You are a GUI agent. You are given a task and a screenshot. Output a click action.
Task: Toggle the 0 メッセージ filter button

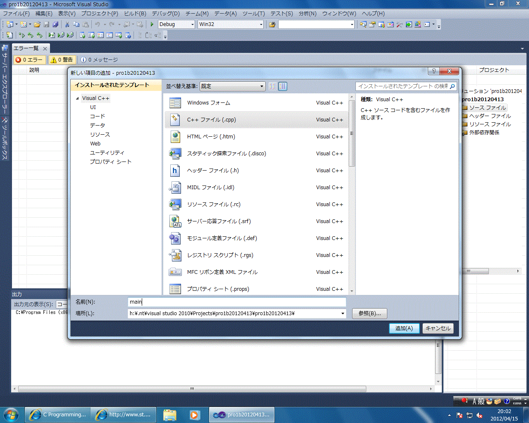tap(99, 60)
